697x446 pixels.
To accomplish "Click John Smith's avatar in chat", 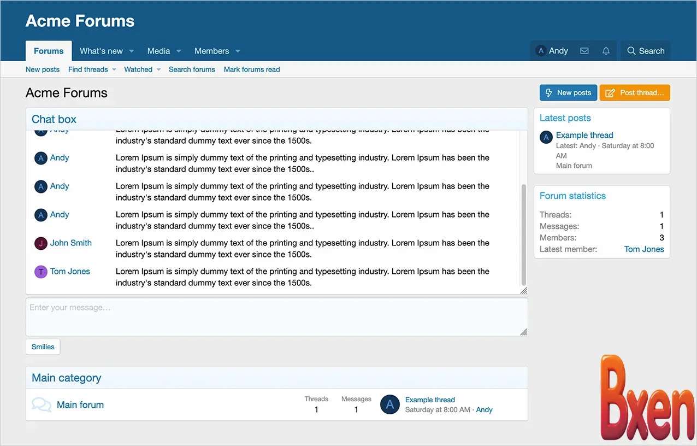I will [40, 243].
